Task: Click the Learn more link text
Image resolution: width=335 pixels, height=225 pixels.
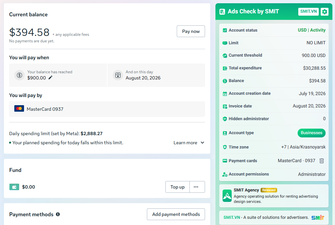Action: [x=185, y=143]
